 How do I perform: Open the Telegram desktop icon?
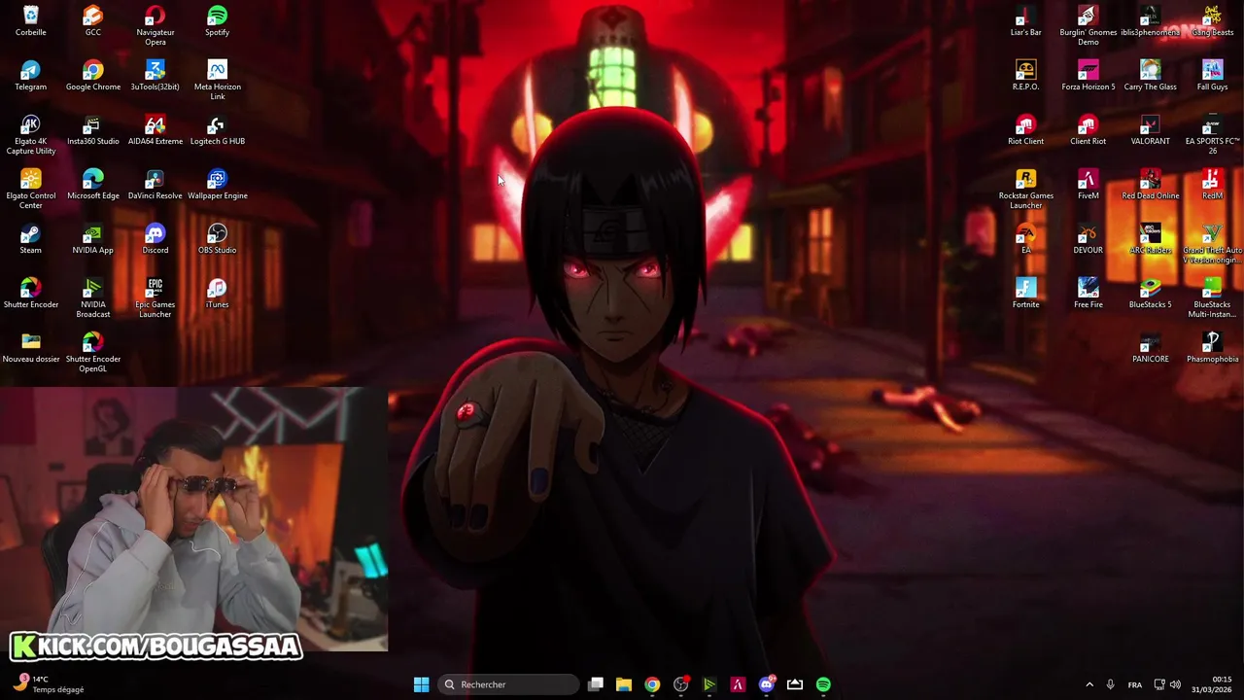pos(31,76)
